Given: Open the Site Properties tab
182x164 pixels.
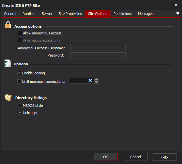Looking at the screenshot, I should tap(70, 14).
